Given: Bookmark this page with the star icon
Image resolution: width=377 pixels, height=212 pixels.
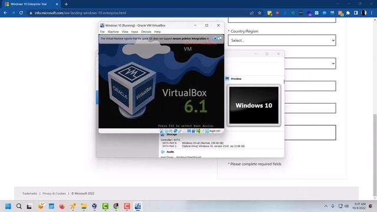Looking at the screenshot, I should 260,13.
